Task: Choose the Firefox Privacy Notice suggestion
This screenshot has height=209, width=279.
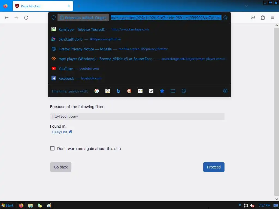Action: tap(139, 49)
